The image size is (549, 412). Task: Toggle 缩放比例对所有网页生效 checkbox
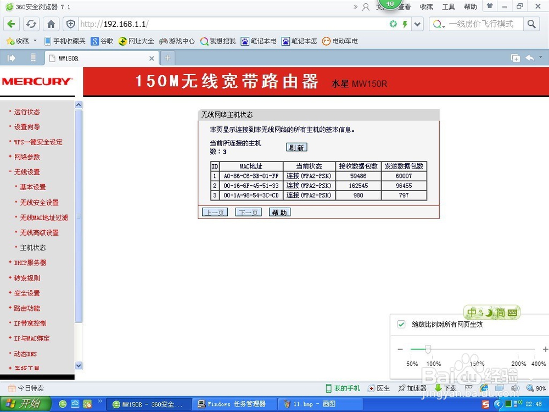401,325
